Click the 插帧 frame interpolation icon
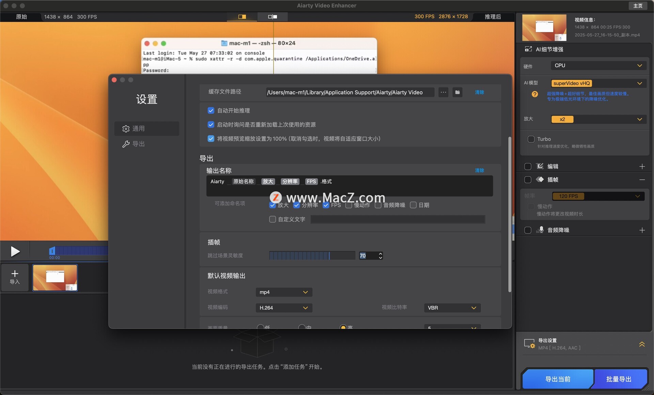This screenshot has width=654, height=395. coord(540,179)
